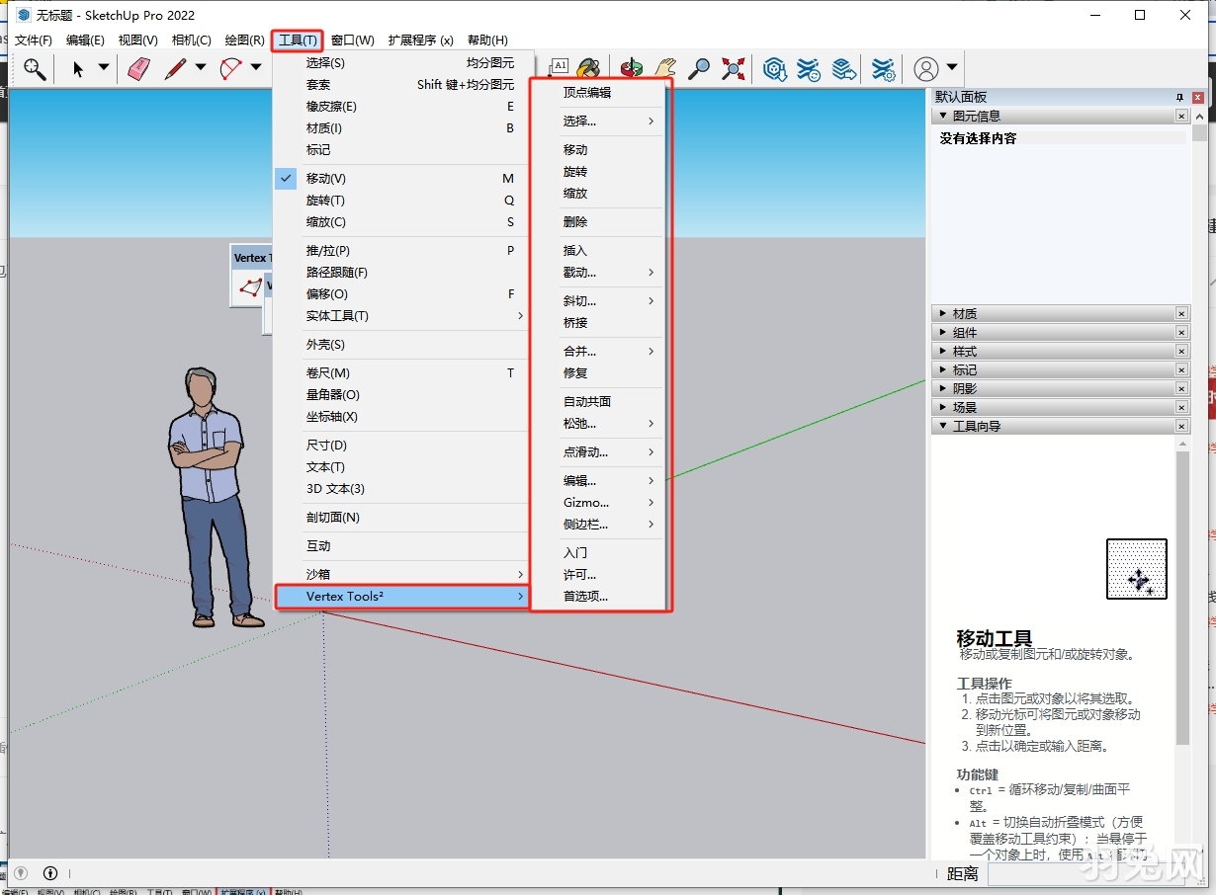Viewport: 1216px width, 895px height.
Task: Click the 距离 measurement input field
Action: click(1087, 873)
